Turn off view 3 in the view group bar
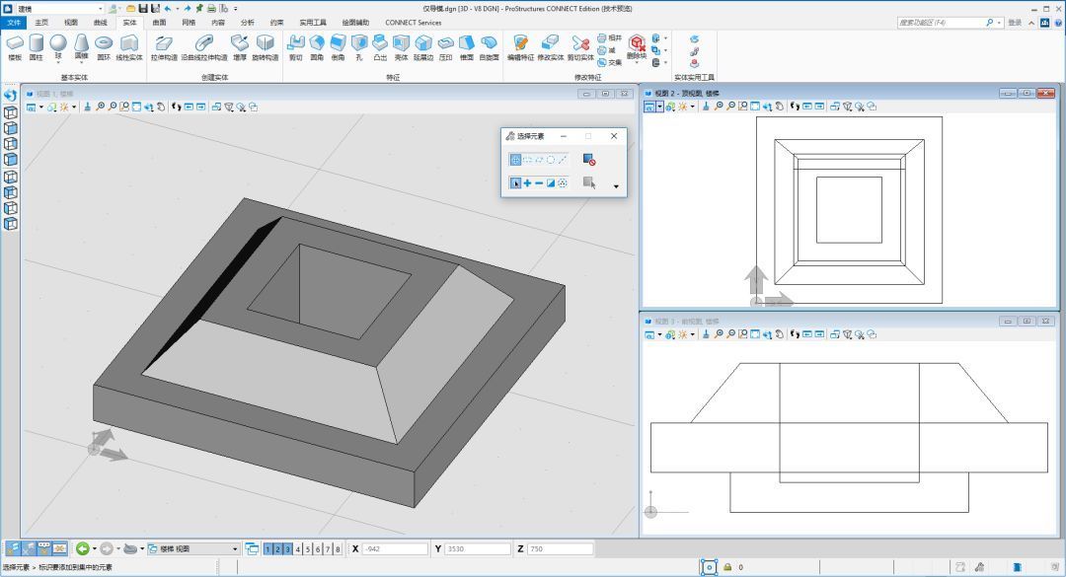The image size is (1066, 577). tap(287, 549)
